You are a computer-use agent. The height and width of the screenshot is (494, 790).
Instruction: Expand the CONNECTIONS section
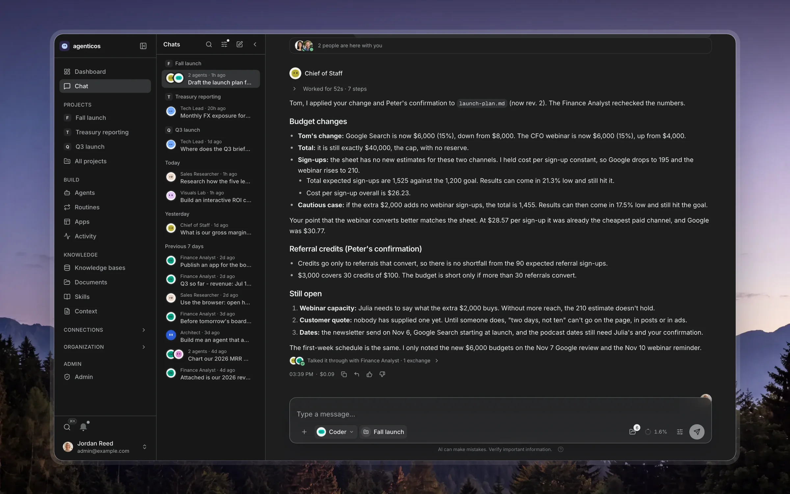click(105, 330)
